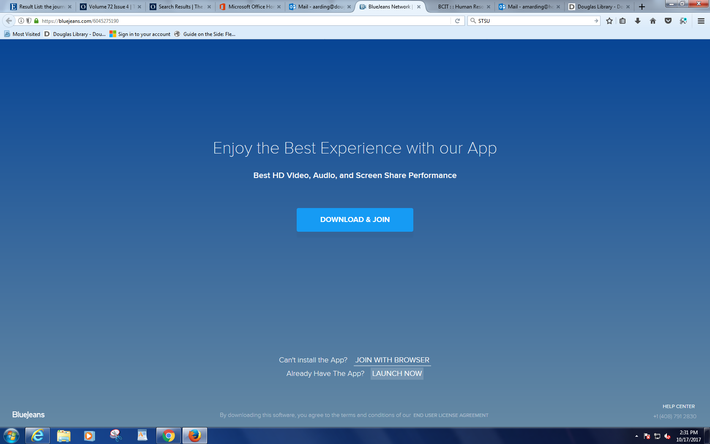Open a new tab with plus button
The image size is (710, 444).
[642, 7]
